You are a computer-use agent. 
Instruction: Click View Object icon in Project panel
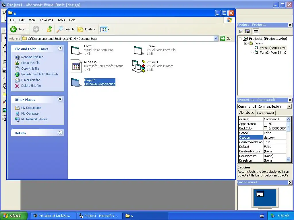click(247, 32)
